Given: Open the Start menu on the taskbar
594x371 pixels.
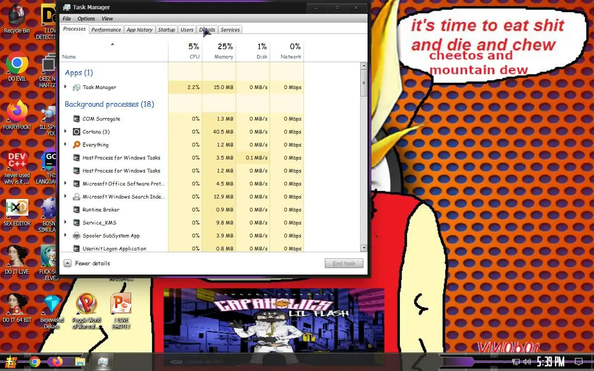Looking at the screenshot, I should tap(12, 362).
